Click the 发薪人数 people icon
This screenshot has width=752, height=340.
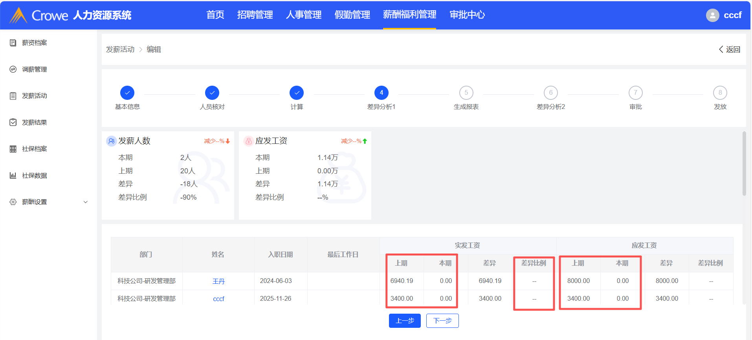point(112,141)
